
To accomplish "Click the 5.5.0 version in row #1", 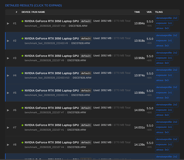I will click(x=150, y=22).
